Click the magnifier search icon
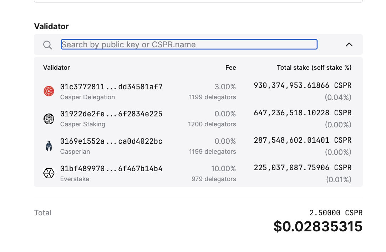The width and height of the screenshot is (386, 252). coord(47,45)
